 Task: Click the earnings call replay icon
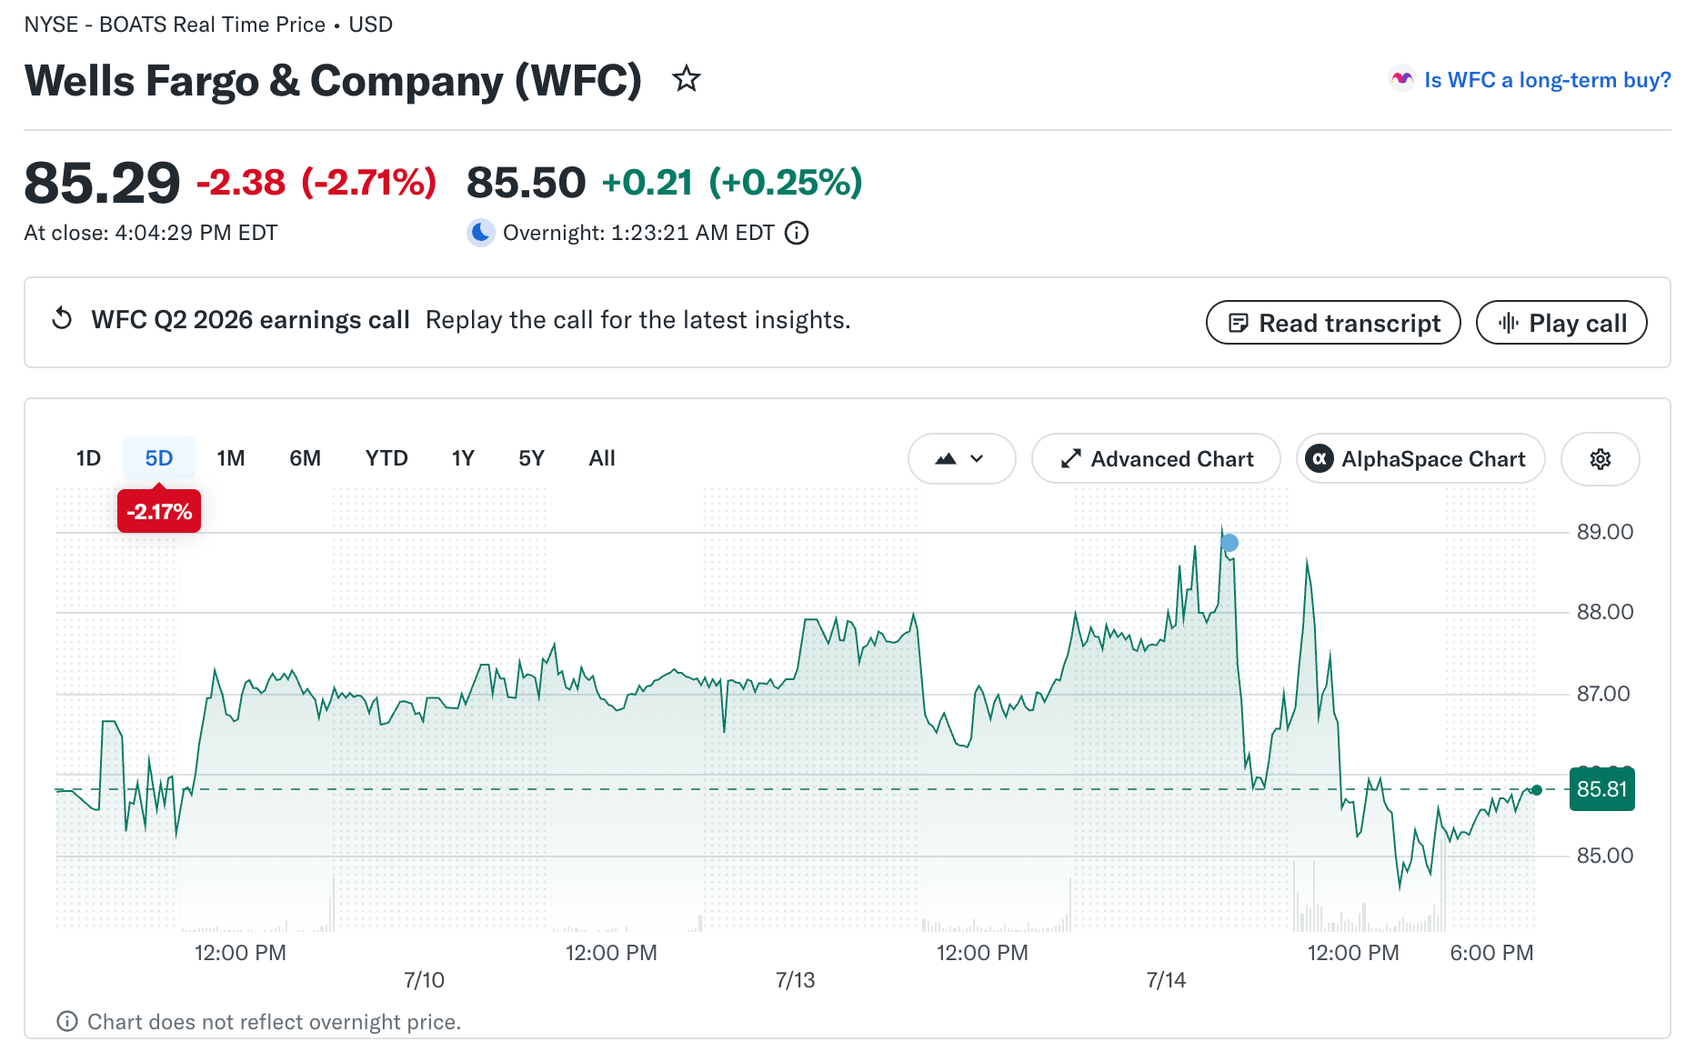click(62, 319)
